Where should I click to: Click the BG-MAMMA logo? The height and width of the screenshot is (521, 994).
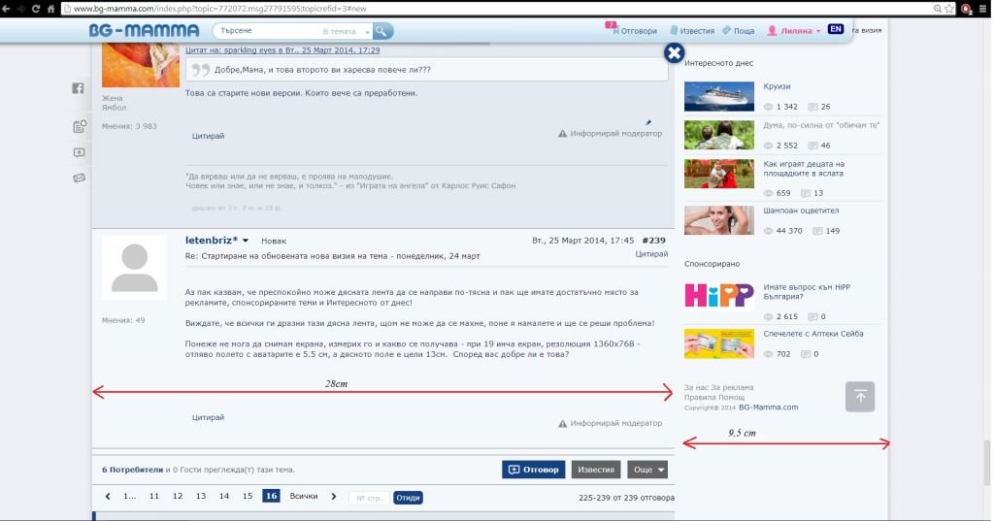click(x=144, y=31)
